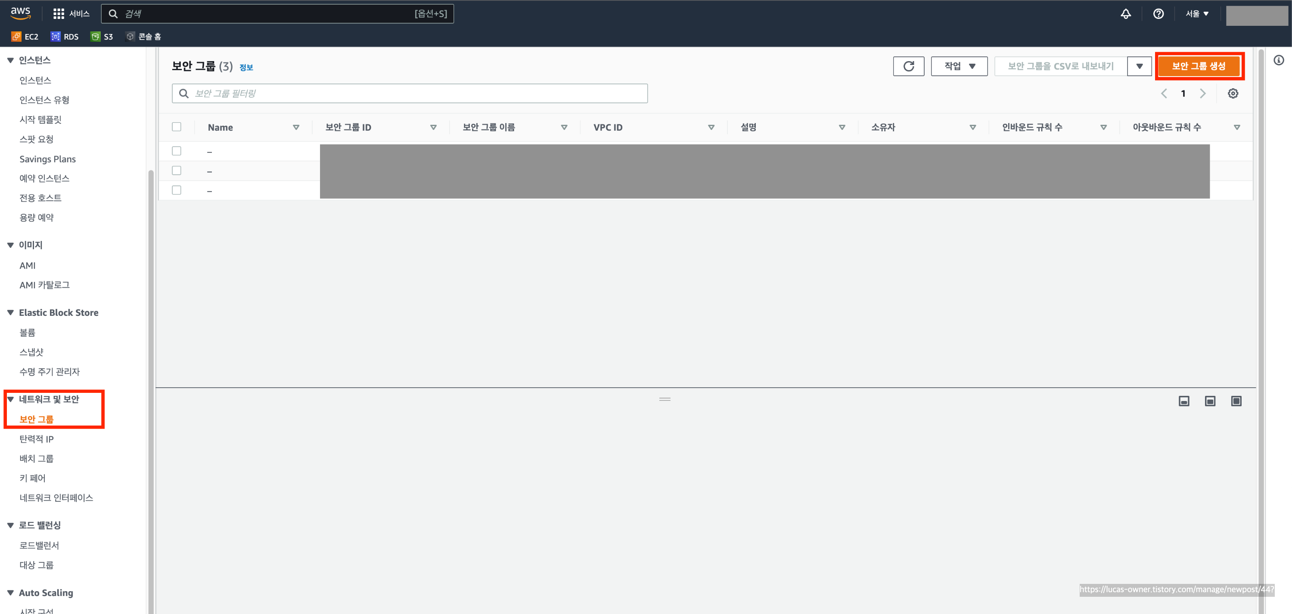The height and width of the screenshot is (614, 1292).
Task: Maximize the bottom details panel icon
Action: (1236, 401)
